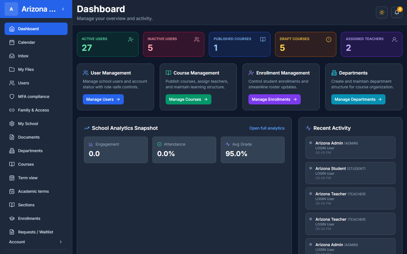
Task: Click the Manage Courses button
Action: coord(188,99)
